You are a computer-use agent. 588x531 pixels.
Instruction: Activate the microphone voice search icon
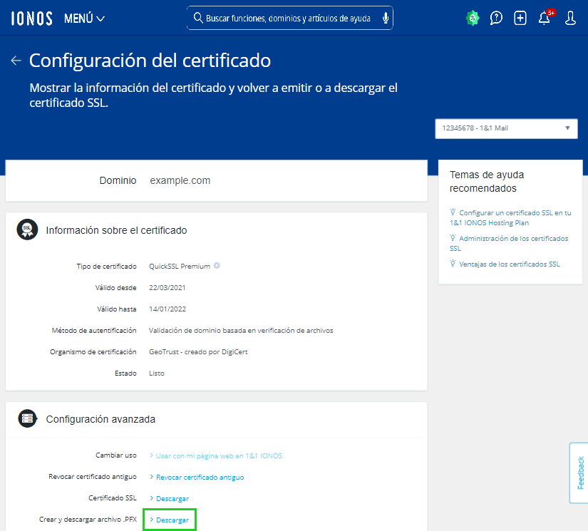click(x=385, y=18)
